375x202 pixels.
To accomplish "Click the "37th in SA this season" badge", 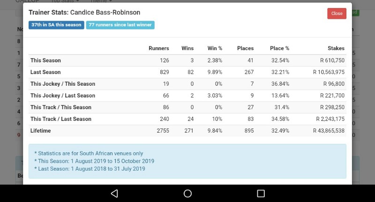I will point(56,25).
